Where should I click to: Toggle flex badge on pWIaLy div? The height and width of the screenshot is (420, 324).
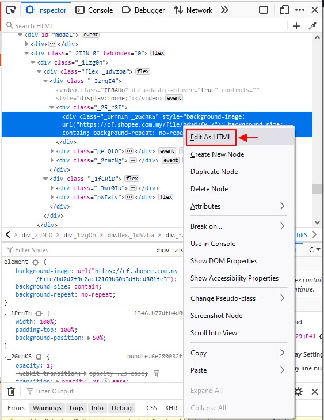pyautogui.click(x=166, y=197)
